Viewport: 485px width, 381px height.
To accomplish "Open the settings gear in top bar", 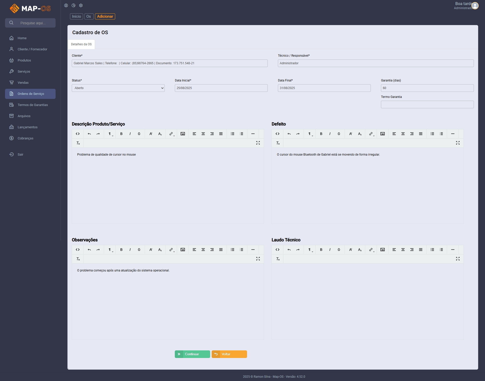I will tap(81, 5).
